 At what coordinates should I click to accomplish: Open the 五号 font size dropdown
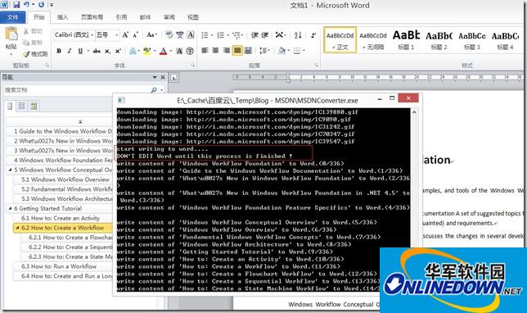(x=117, y=35)
